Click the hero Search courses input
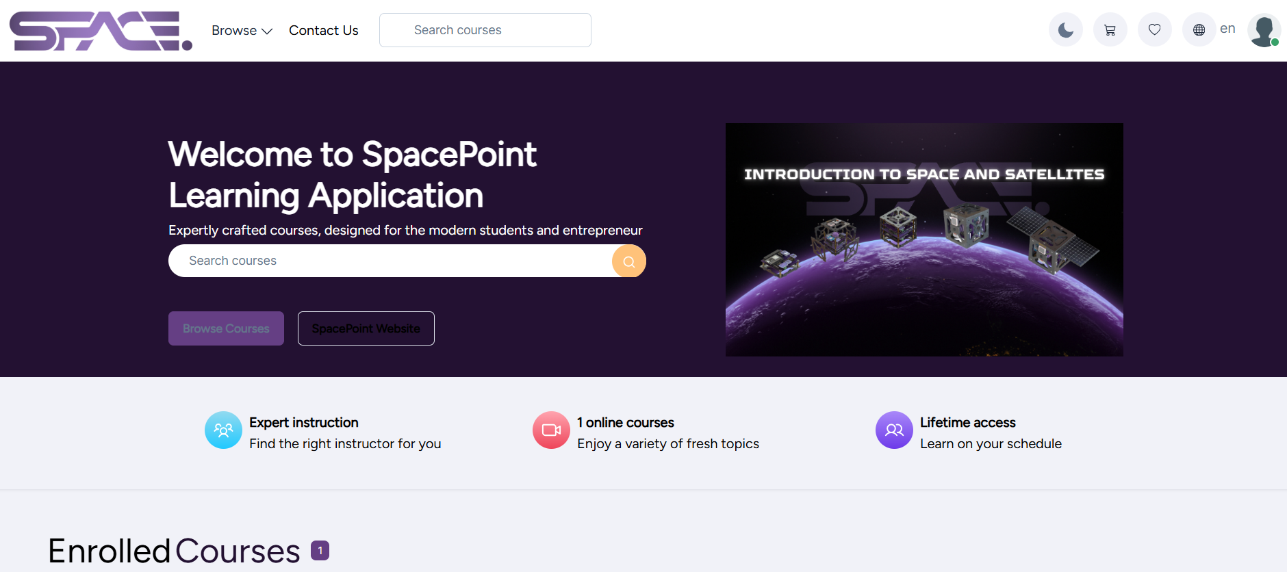The height and width of the screenshot is (572, 1287). click(x=390, y=261)
